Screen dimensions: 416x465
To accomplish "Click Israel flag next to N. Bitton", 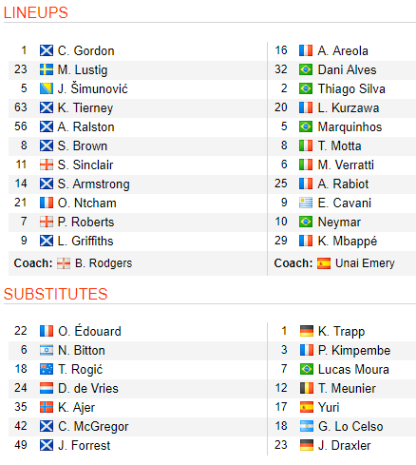I will click(47, 350).
